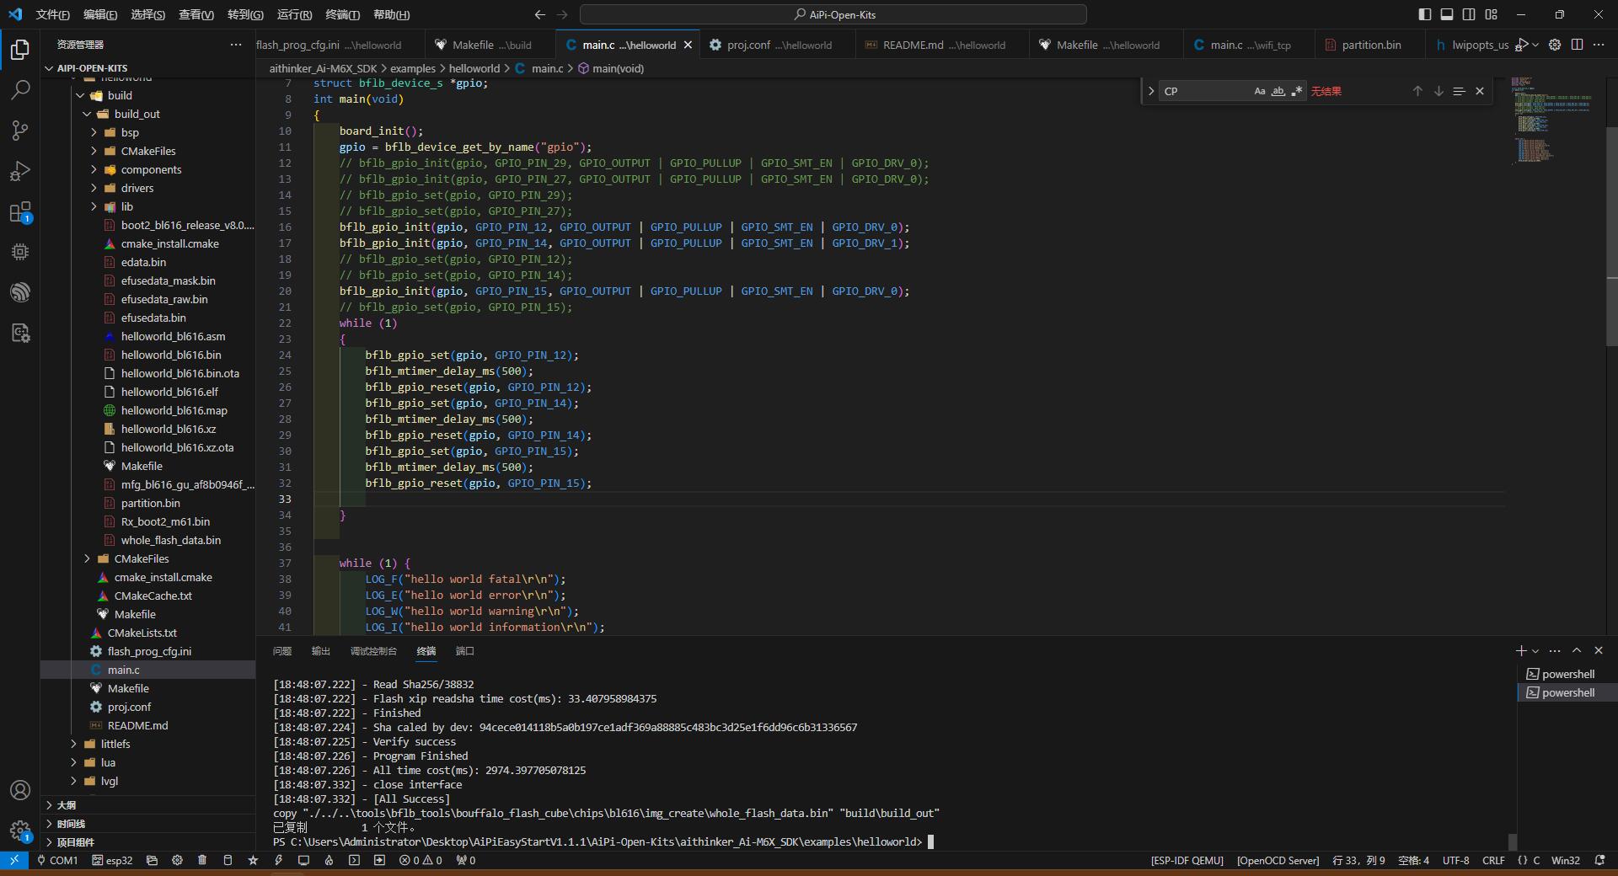1618x876 pixels.
Task: Switch to the proj.conf editor tab
Action: point(777,45)
